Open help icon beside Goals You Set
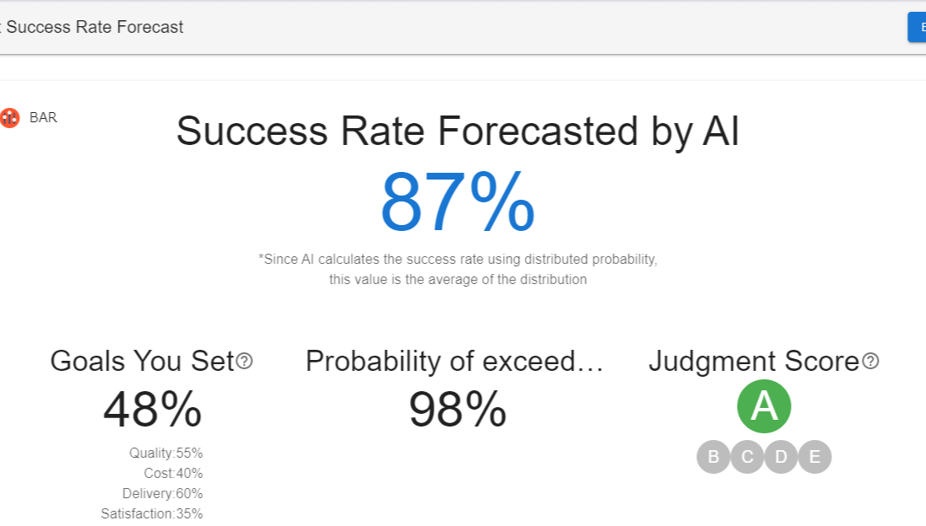Screen dimensions: 926x526 245,362
